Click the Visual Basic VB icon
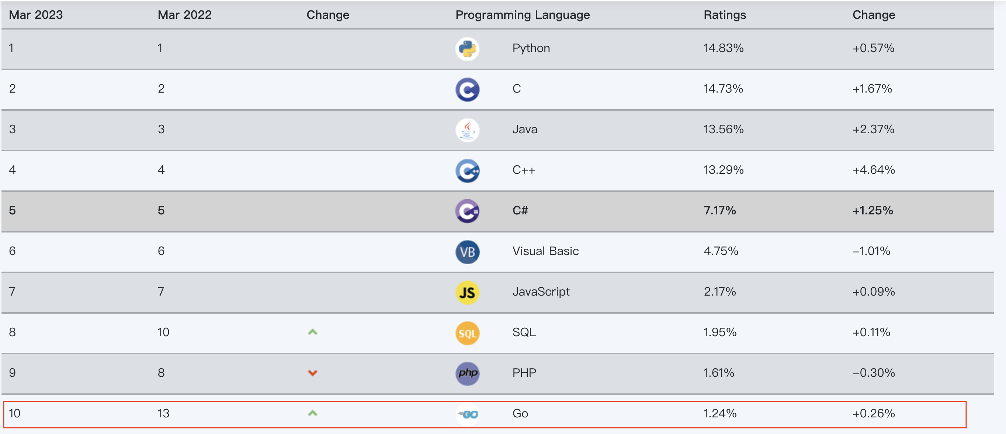1006x434 pixels. pos(467,252)
